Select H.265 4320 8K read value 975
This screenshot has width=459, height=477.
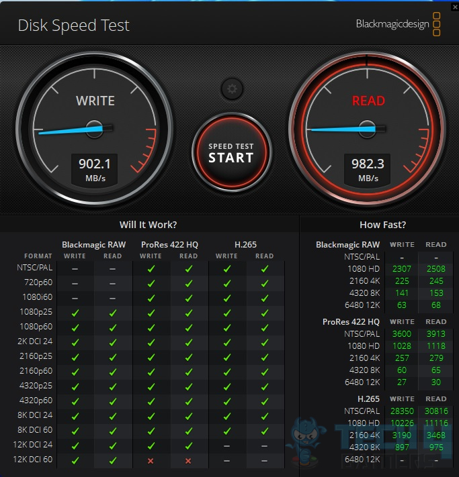436,447
